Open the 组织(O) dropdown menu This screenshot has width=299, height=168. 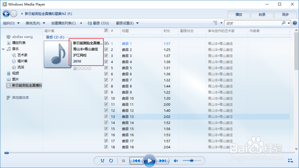[11, 23]
